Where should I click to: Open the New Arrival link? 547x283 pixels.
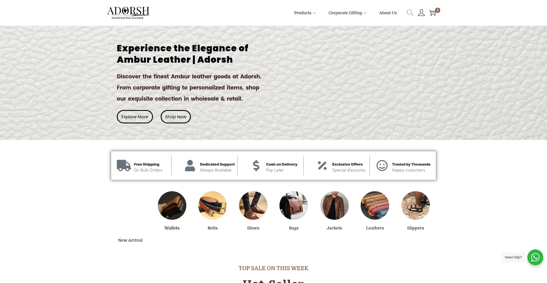coord(130,240)
